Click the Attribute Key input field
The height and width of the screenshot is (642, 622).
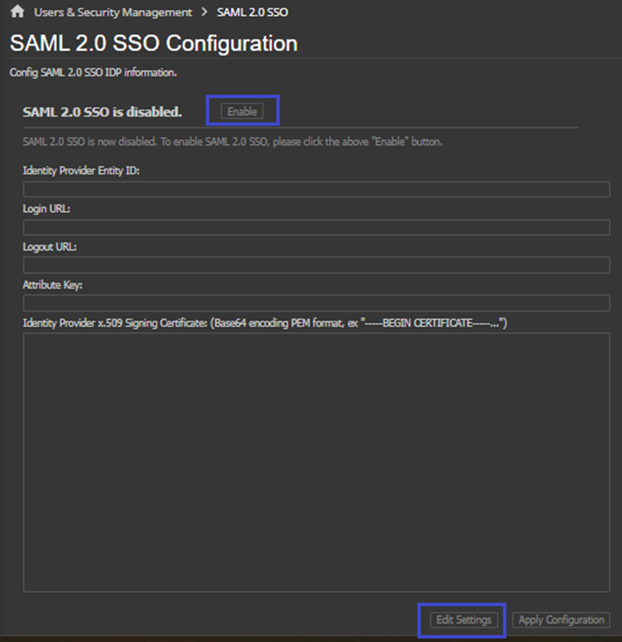316,303
